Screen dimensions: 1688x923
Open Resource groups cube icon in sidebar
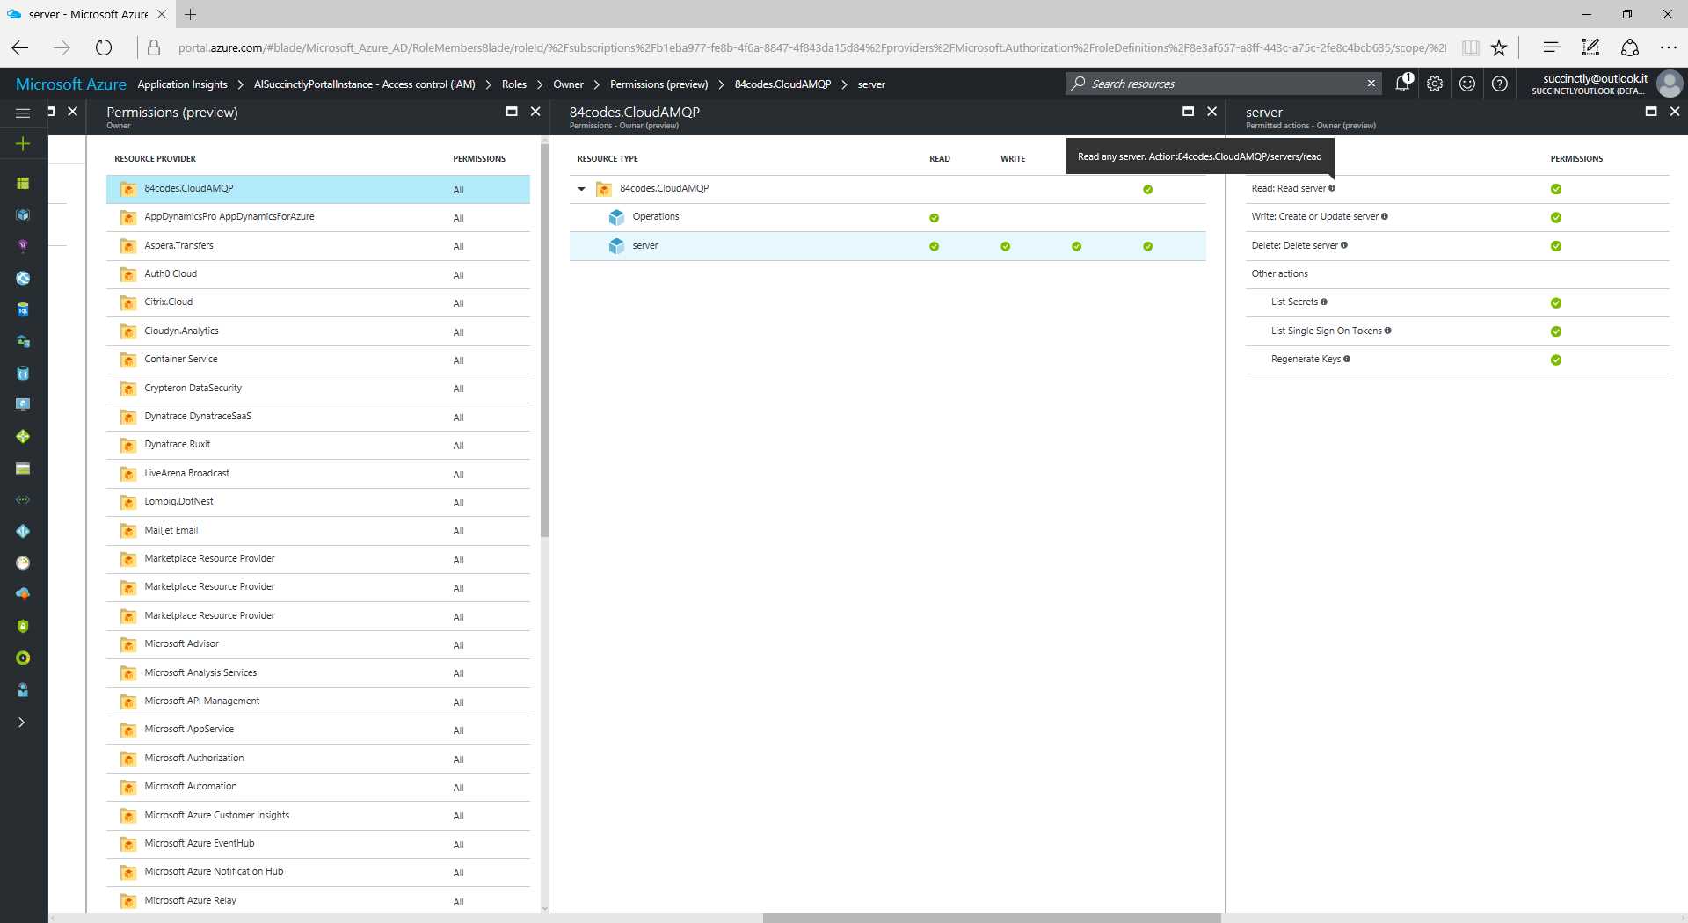click(x=23, y=214)
